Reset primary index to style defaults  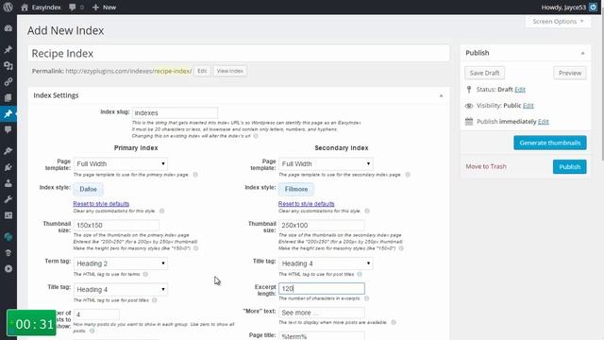[101, 204]
